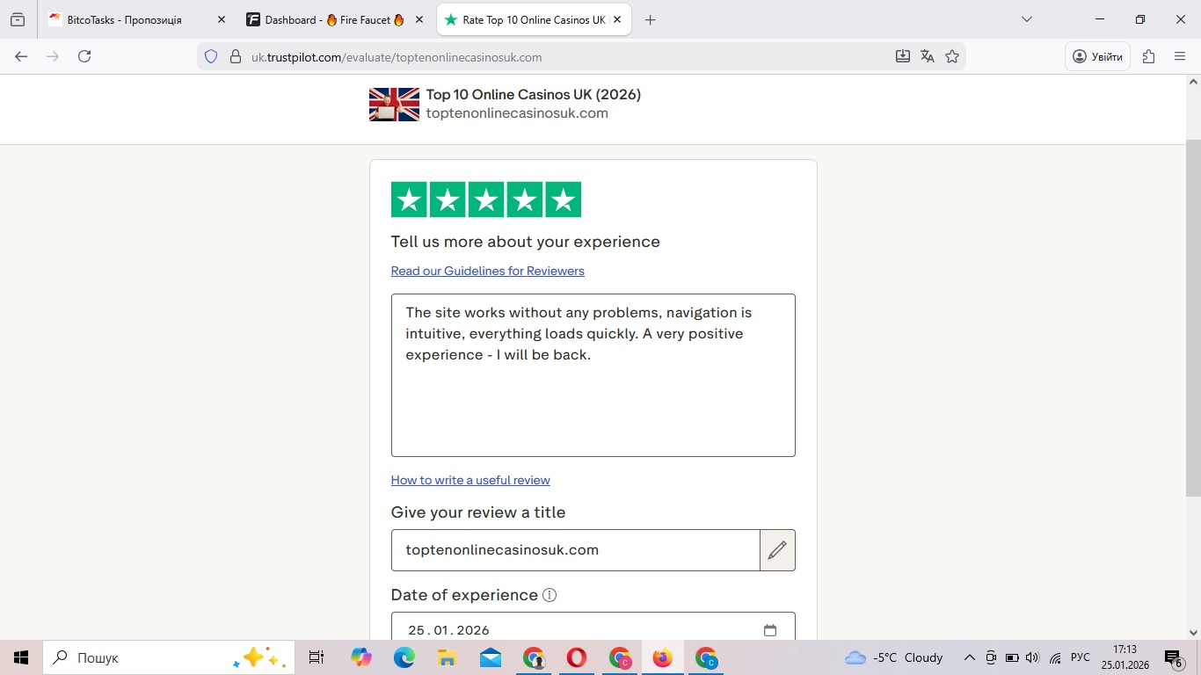Viewport: 1201px width, 675px height.
Task: Click the page vertical scrollbar thumb
Action: coord(1193,318)
